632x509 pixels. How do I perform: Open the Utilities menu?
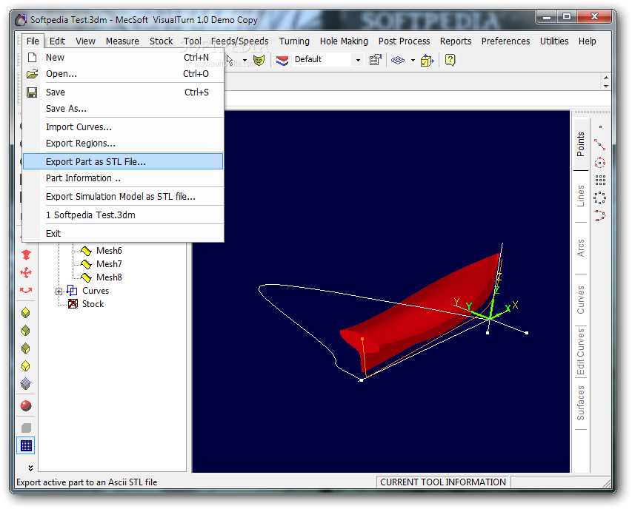[553, 41]
